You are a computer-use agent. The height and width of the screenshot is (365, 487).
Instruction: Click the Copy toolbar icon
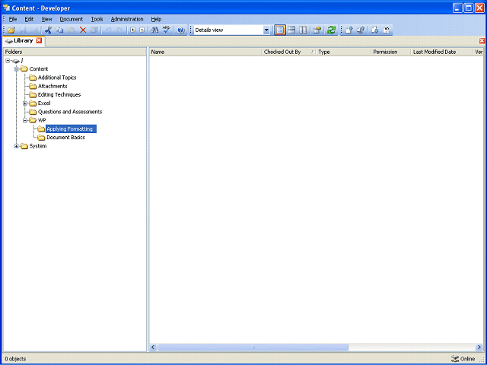tap(59, 30)
